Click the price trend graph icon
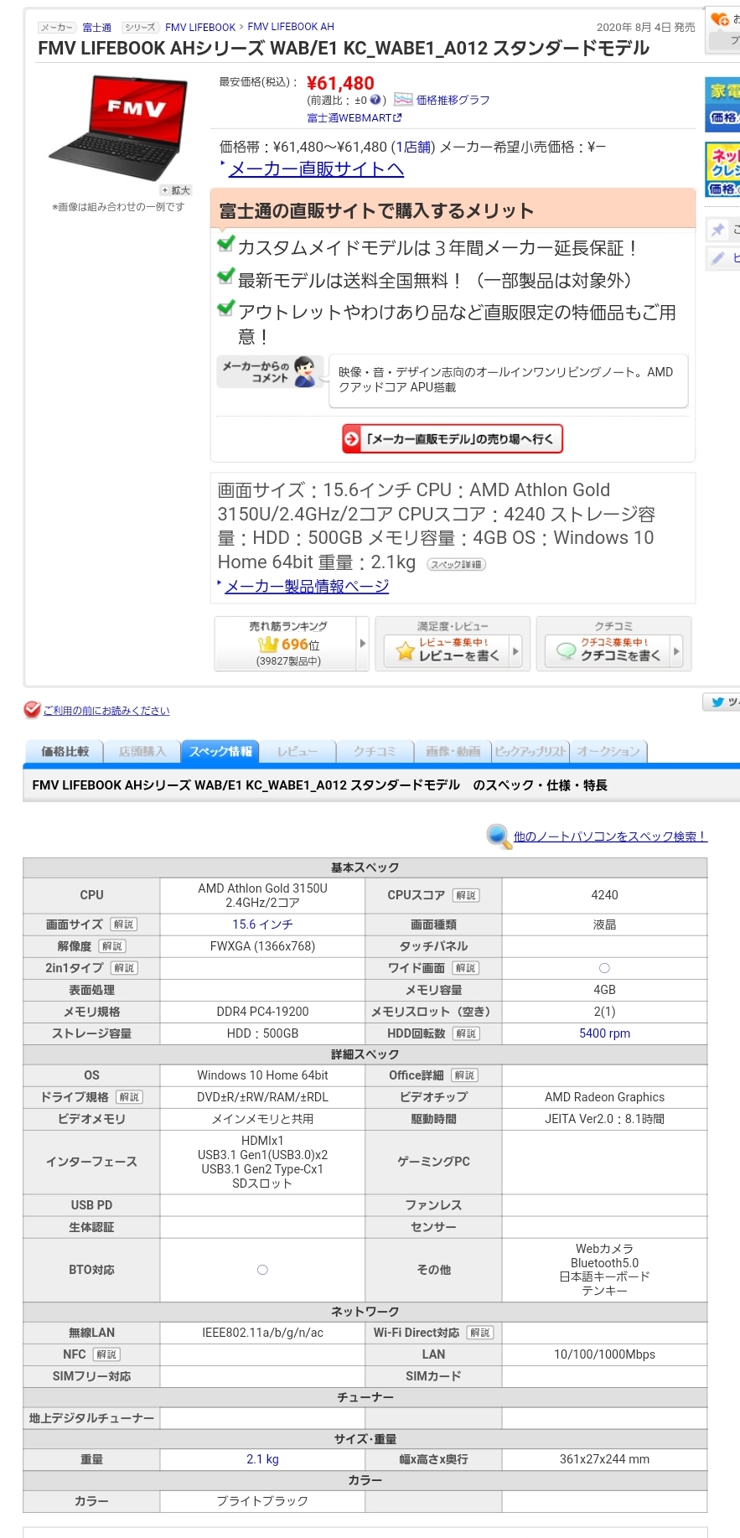 point(403,100)
